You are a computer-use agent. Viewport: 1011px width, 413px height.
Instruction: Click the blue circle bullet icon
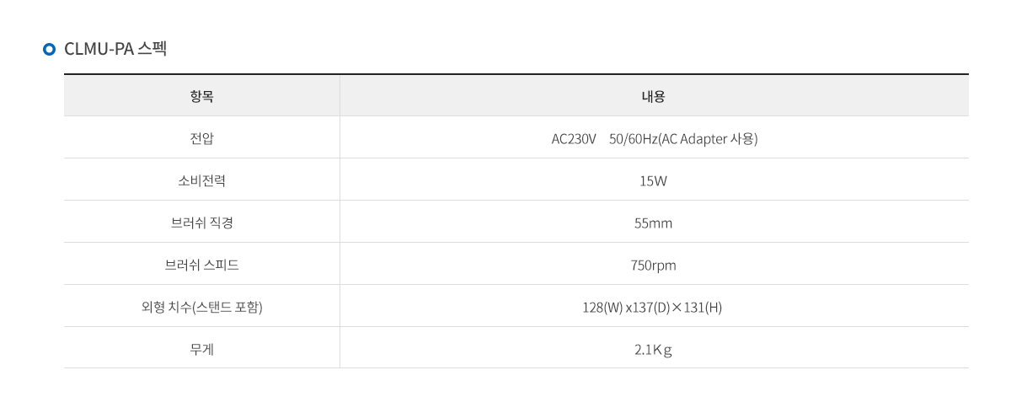[49, 49]
